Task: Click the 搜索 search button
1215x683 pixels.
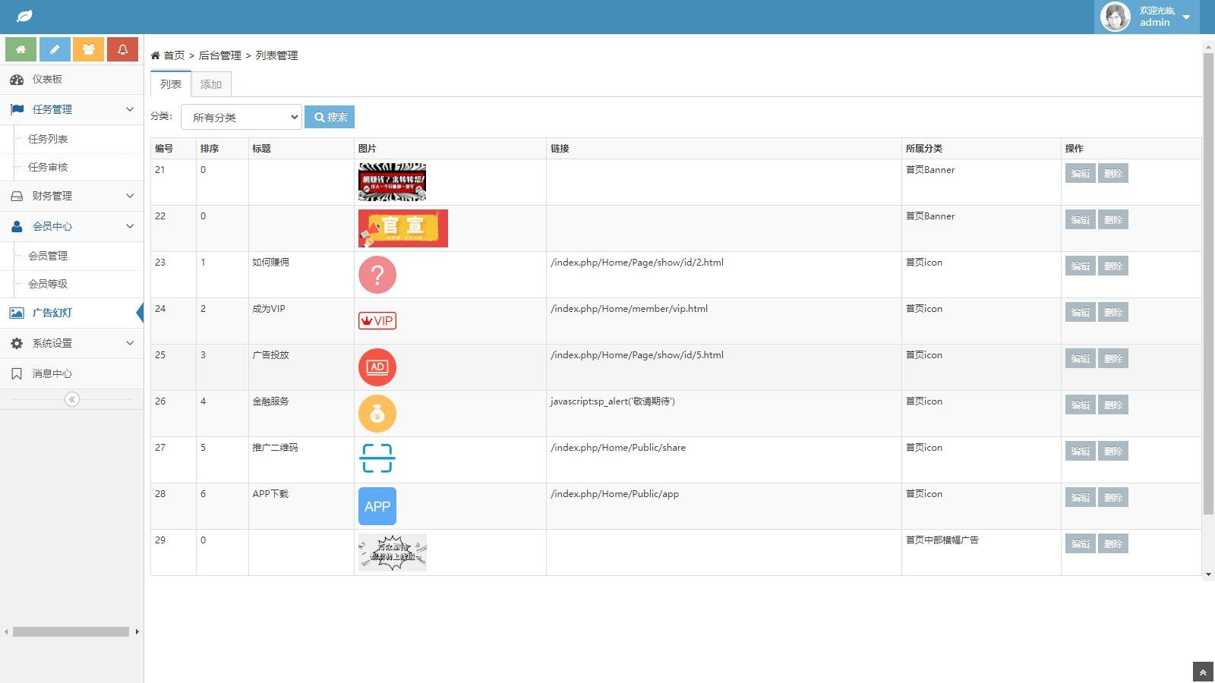Action: [330, 117]
